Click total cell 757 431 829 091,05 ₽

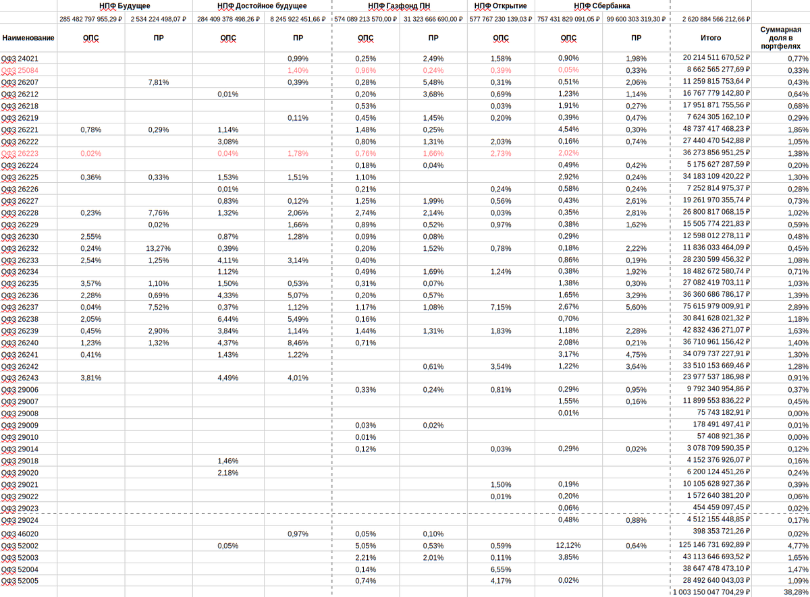(x=568, y=19)
